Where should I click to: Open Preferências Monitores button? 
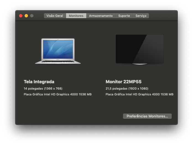pyautogui.click(x=147, y=116)
